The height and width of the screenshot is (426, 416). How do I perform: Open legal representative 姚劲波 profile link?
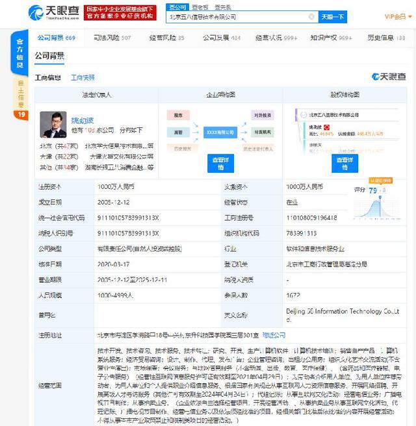83,120
